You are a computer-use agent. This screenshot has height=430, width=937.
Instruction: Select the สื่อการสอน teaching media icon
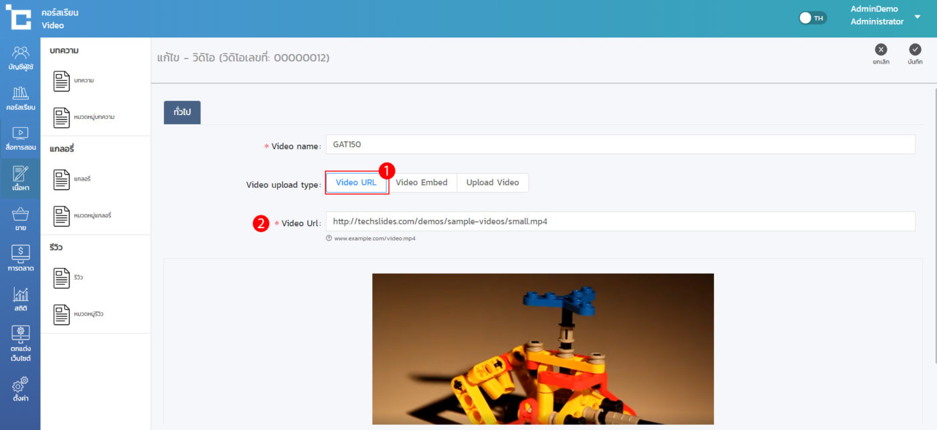(20, 138)
